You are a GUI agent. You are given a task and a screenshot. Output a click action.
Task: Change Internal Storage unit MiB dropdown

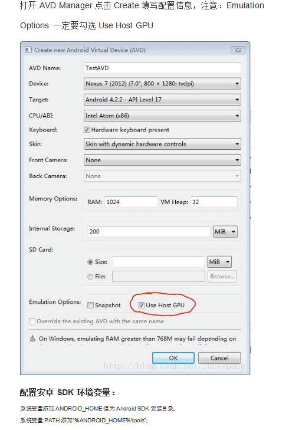(x=225, y=232)
